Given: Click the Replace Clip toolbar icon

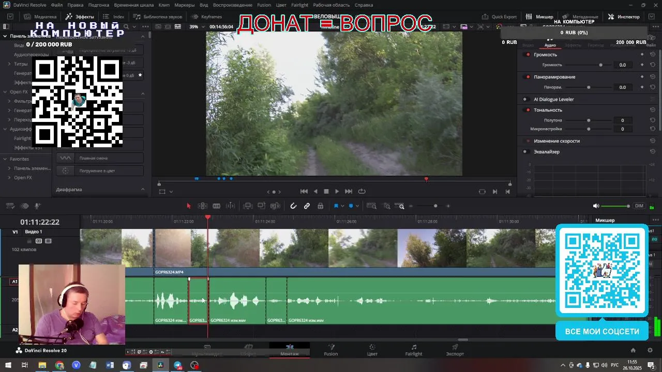Looking at the screenshot, I should [275, 206].
